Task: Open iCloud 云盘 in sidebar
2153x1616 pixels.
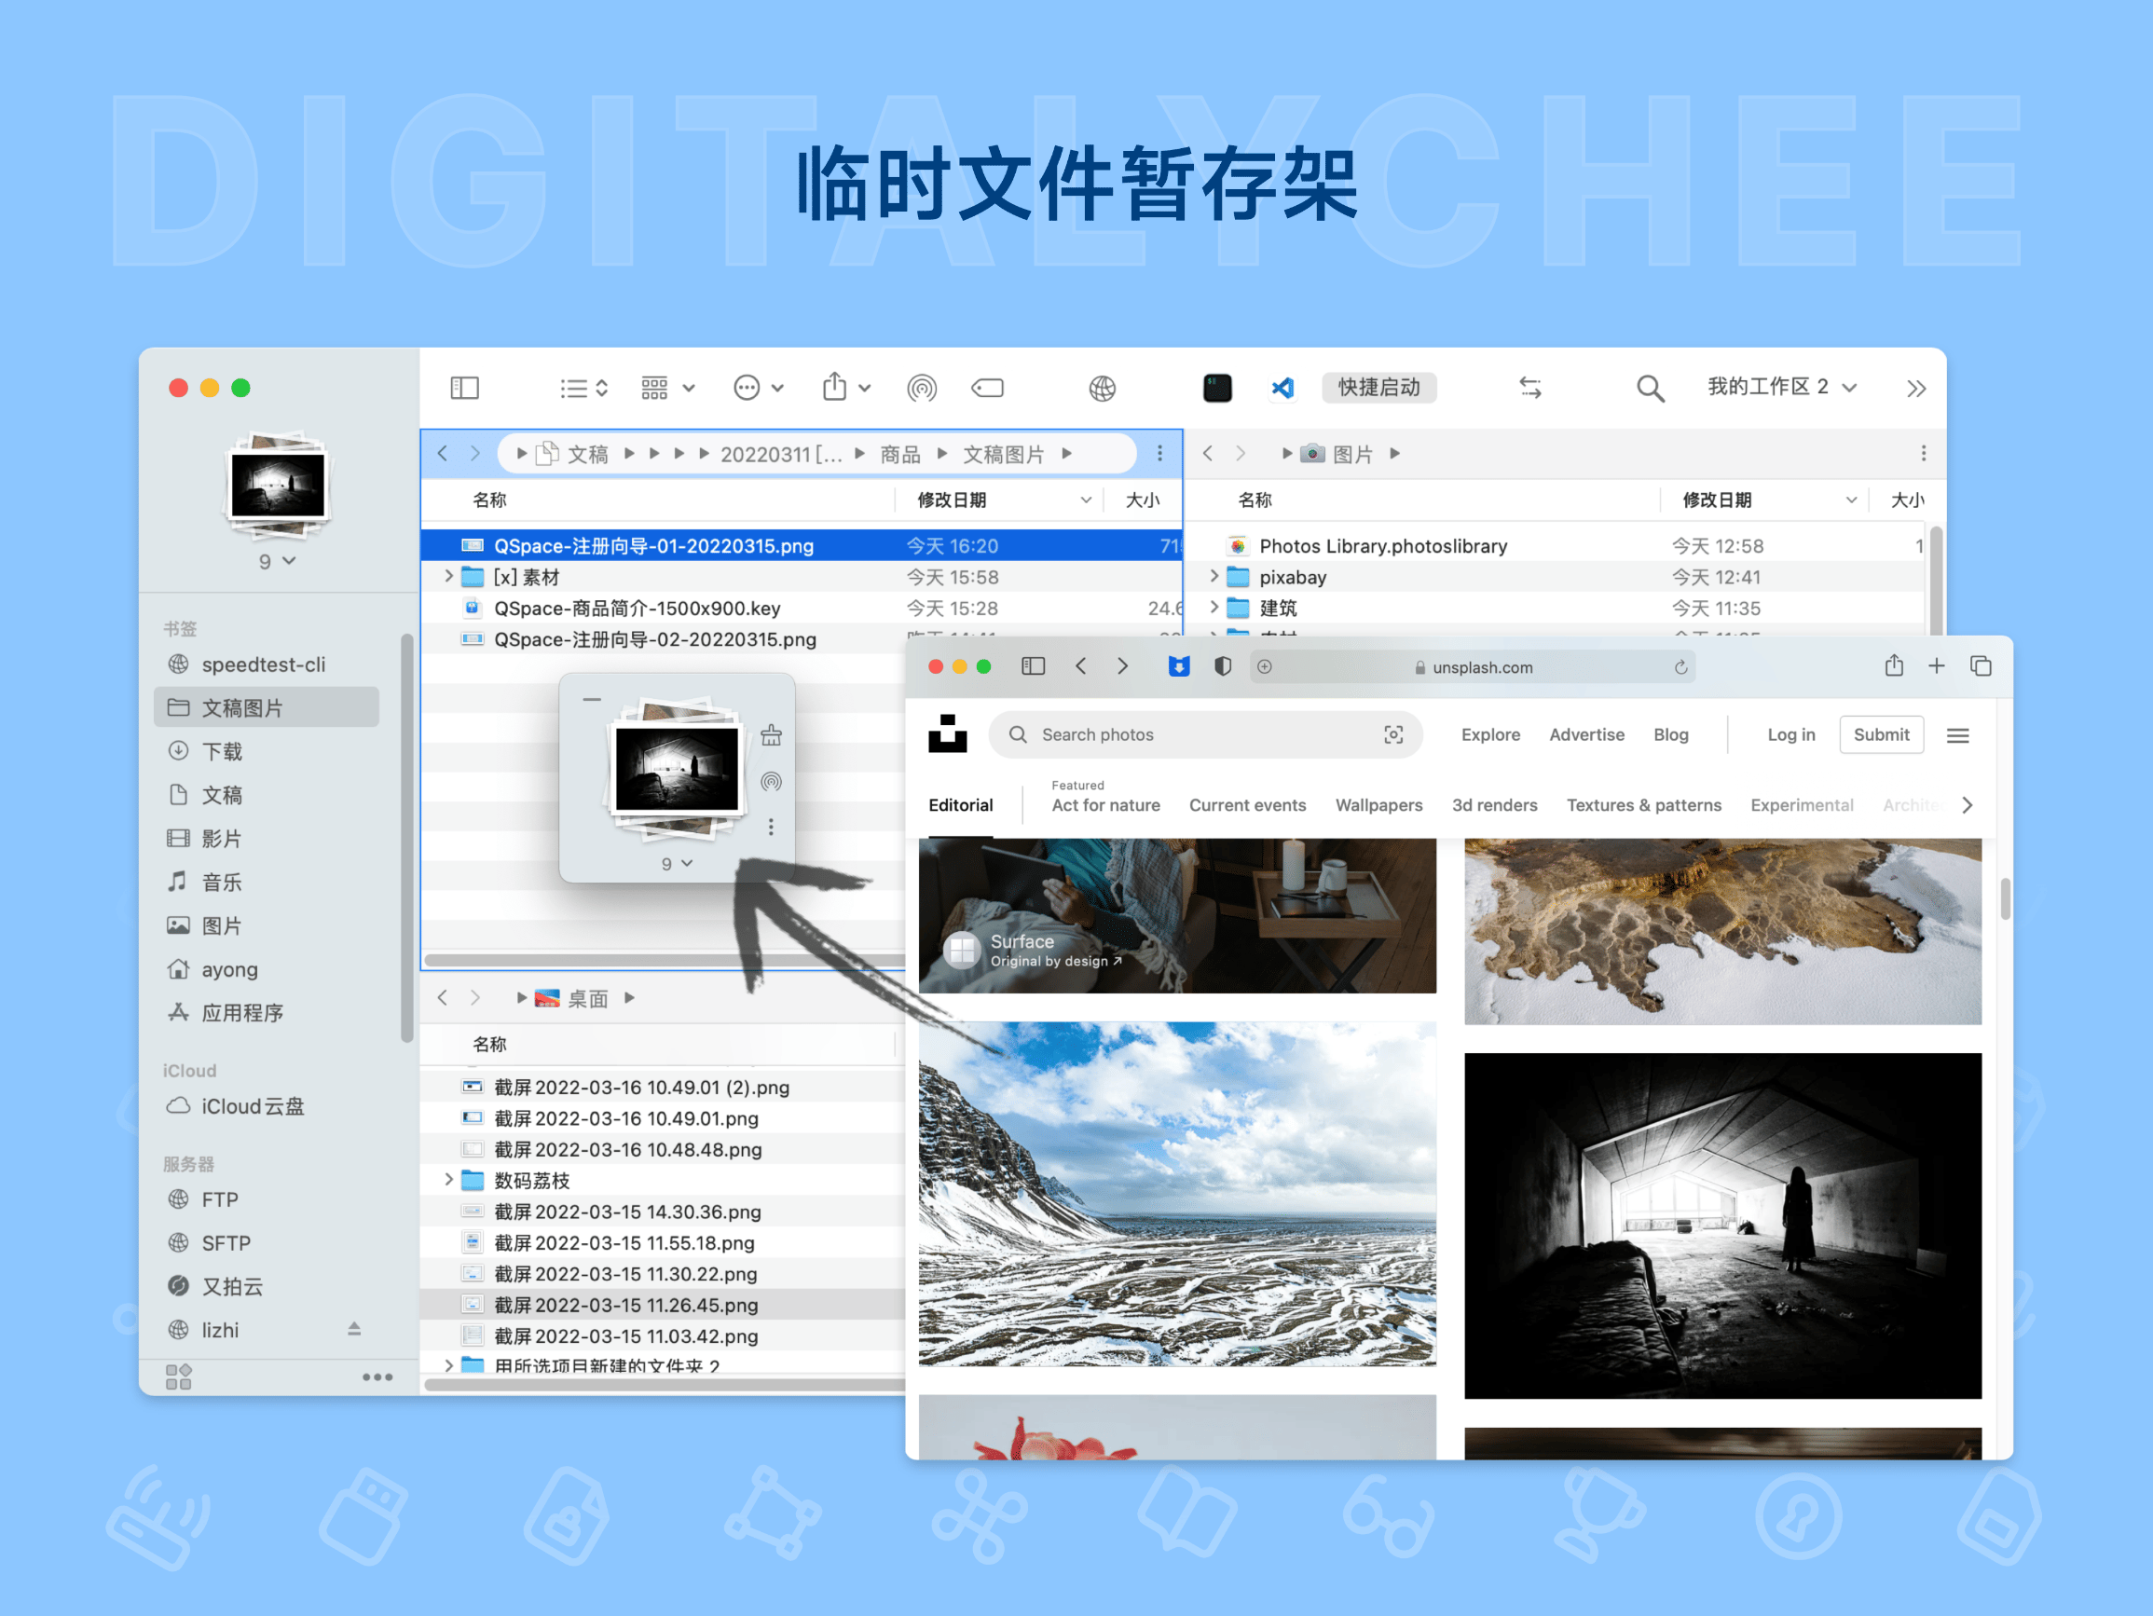Action: point(267,1106)
